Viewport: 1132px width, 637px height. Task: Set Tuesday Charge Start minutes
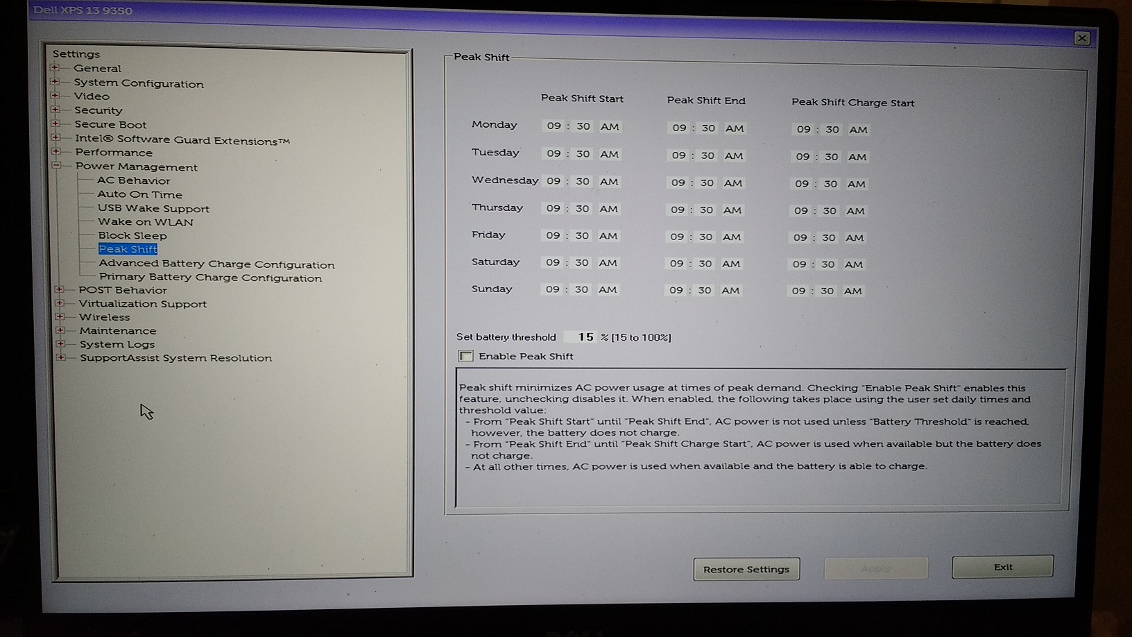click(x=832, y=157)
